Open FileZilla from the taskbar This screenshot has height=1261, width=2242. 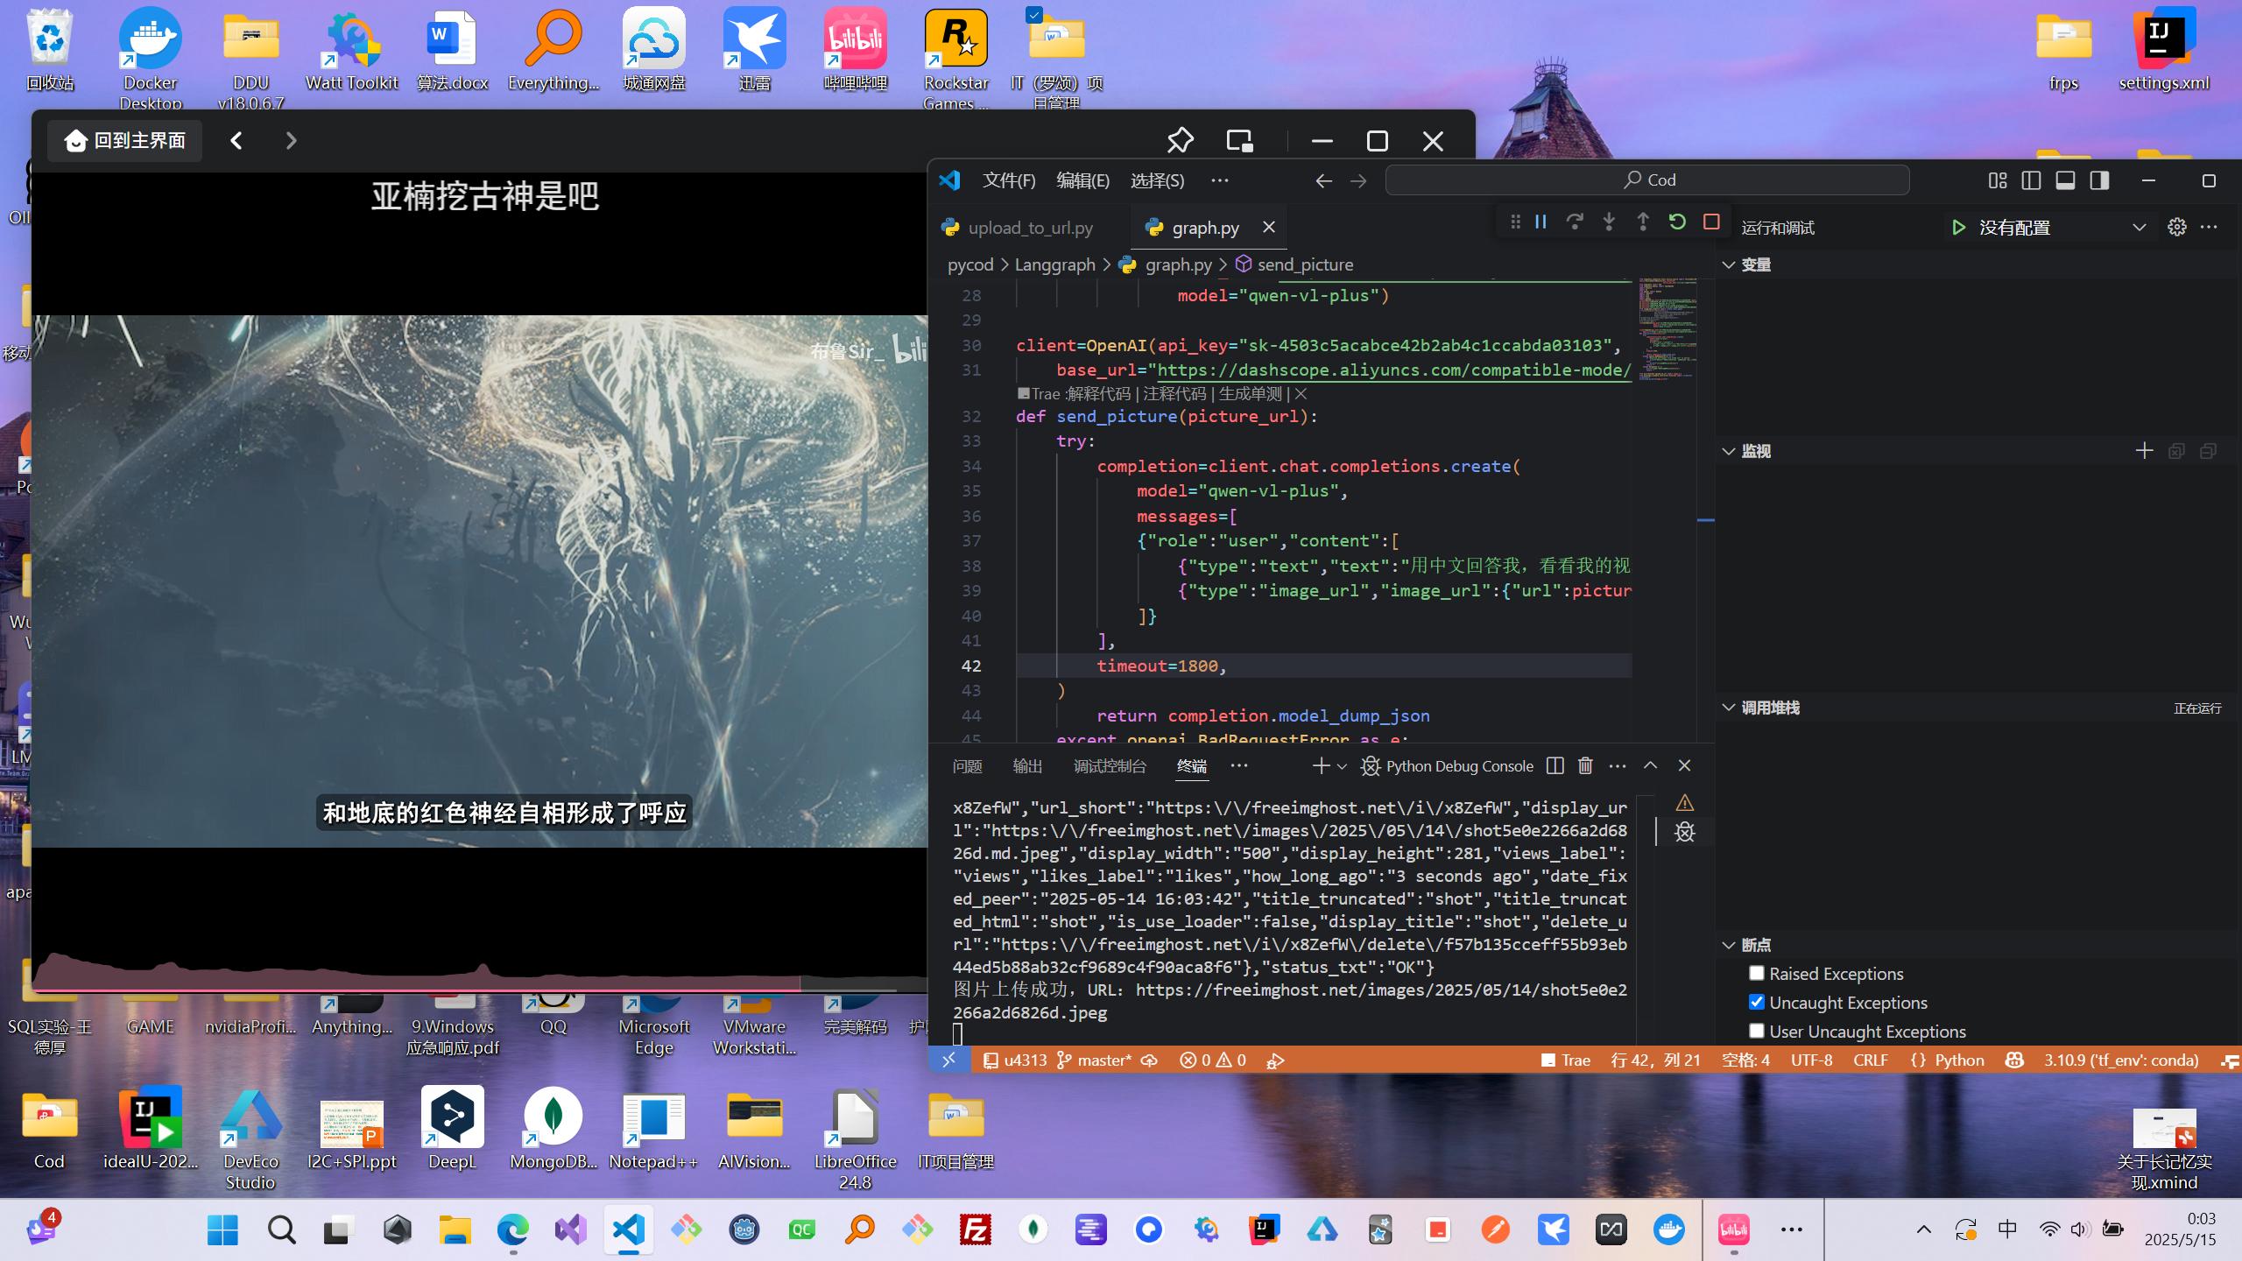point(975,1230)
